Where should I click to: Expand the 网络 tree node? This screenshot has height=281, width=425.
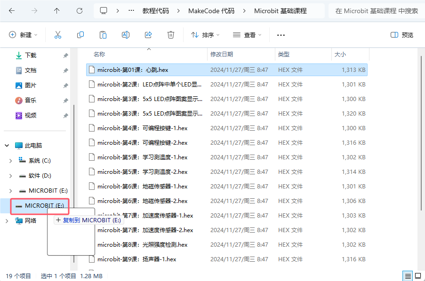coord(7,221)
